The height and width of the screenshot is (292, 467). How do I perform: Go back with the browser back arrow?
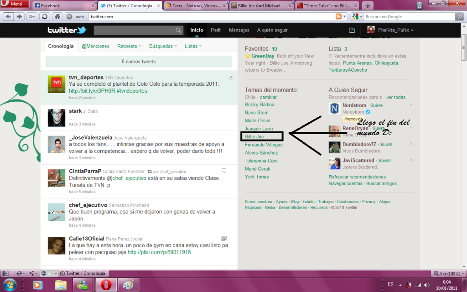(8, 17)
